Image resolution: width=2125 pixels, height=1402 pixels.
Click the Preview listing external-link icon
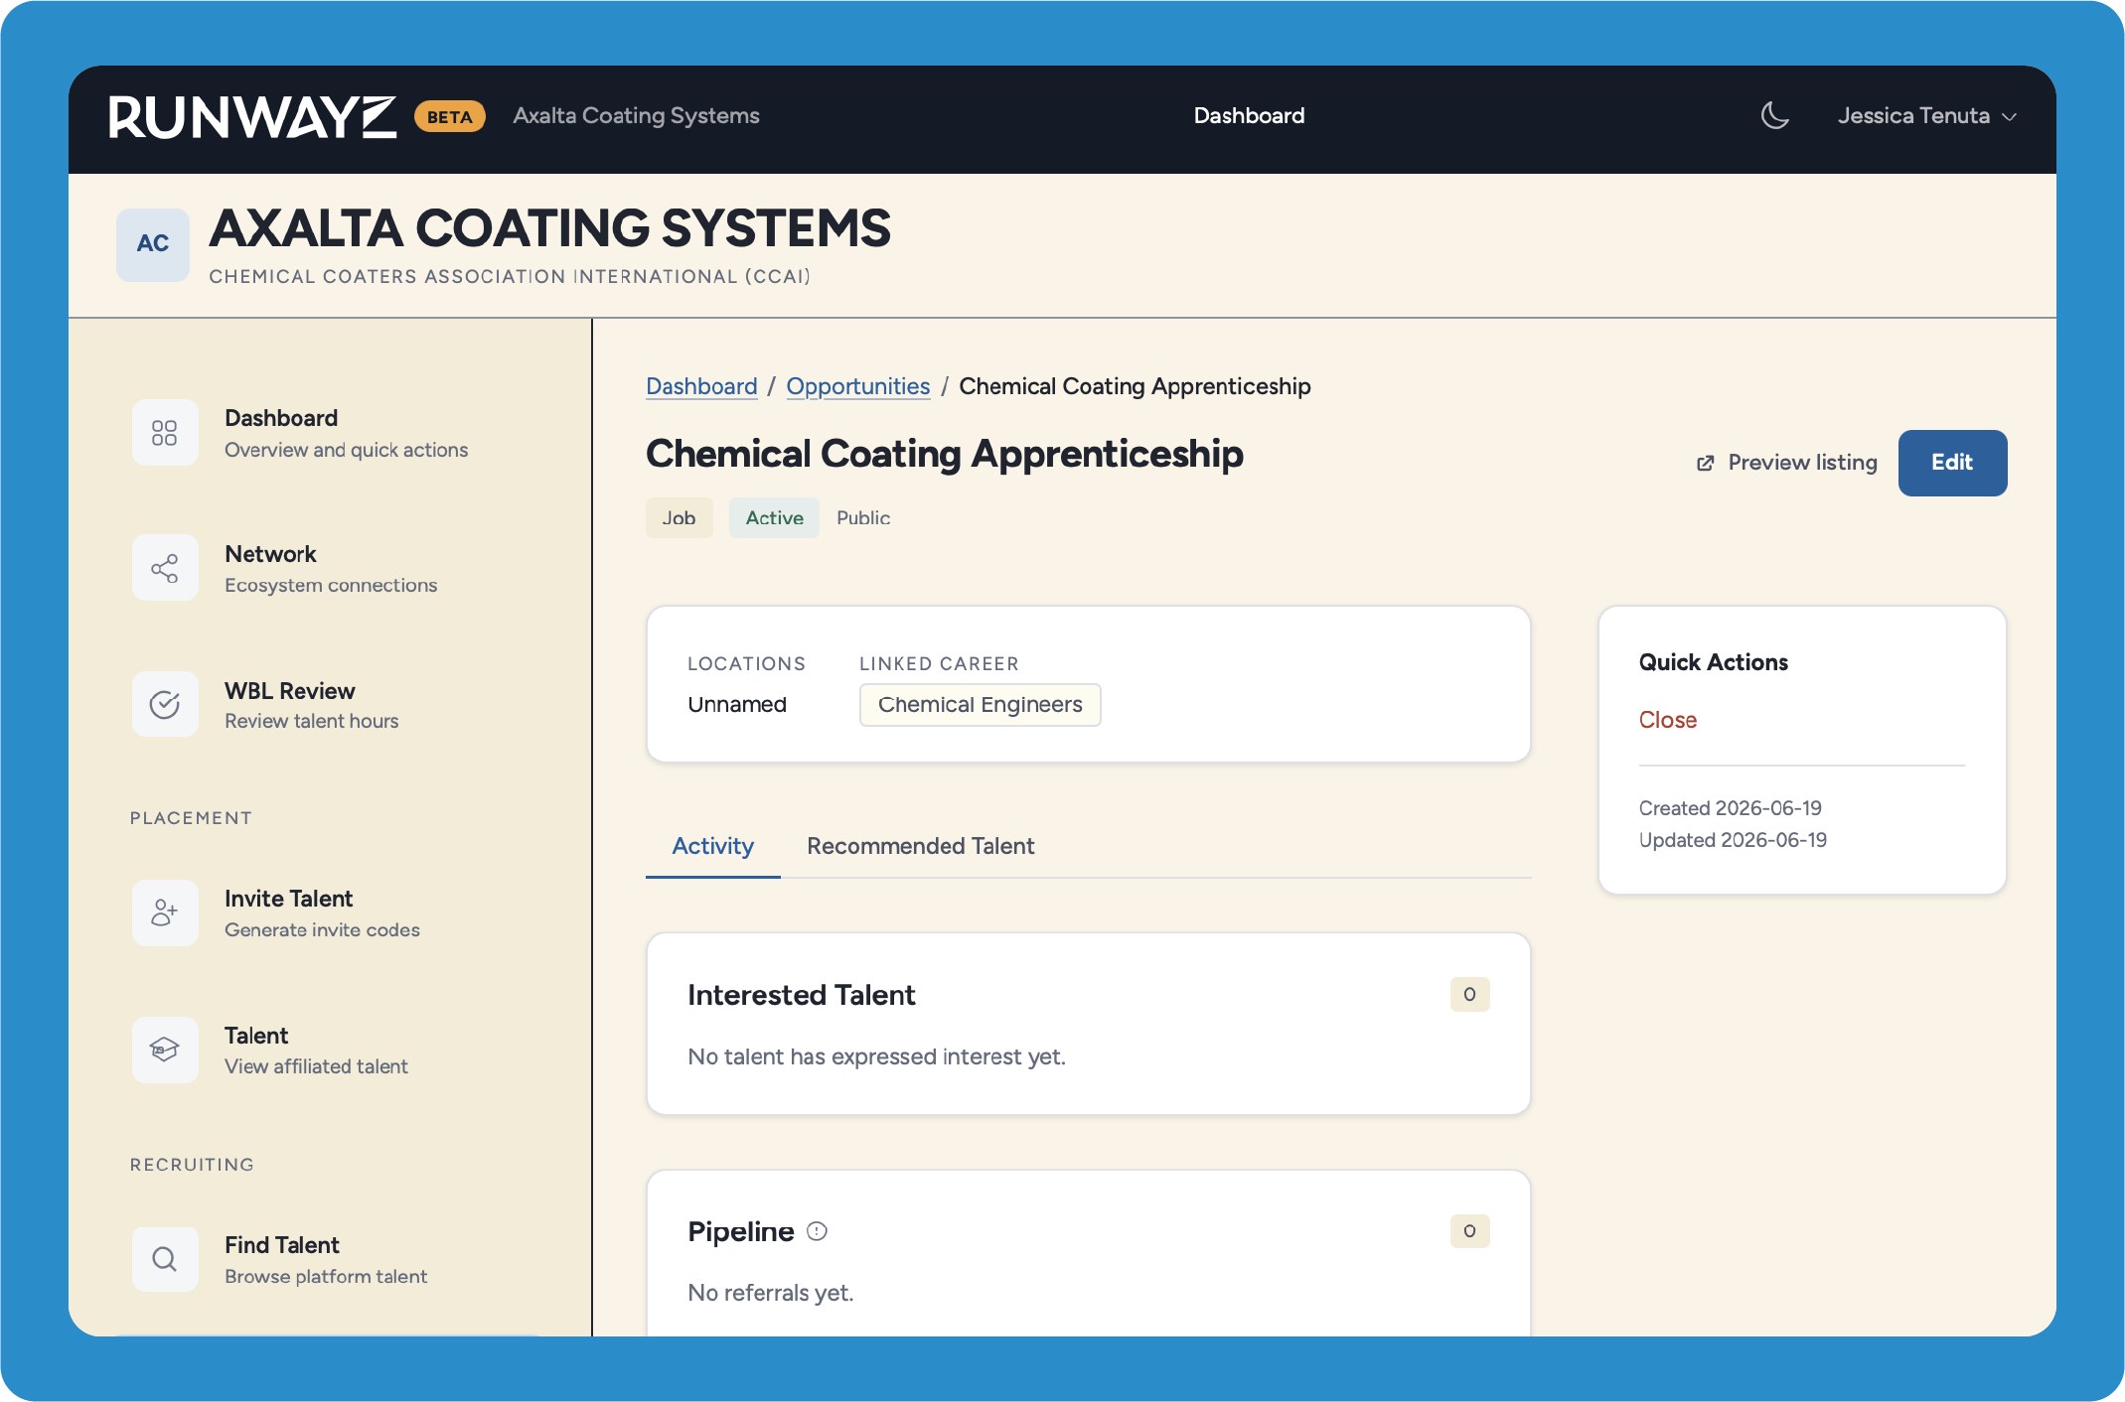(1706, 464)
